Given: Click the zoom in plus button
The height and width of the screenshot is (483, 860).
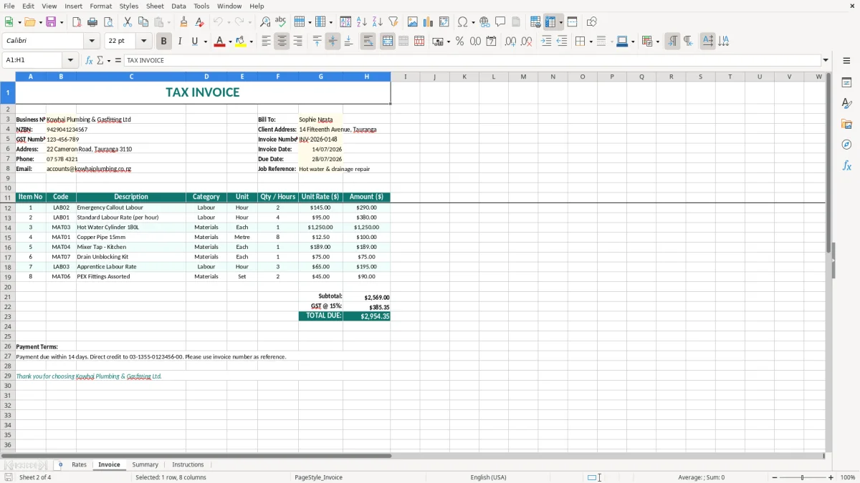Looking at the screenshot, I should (831, 477).
